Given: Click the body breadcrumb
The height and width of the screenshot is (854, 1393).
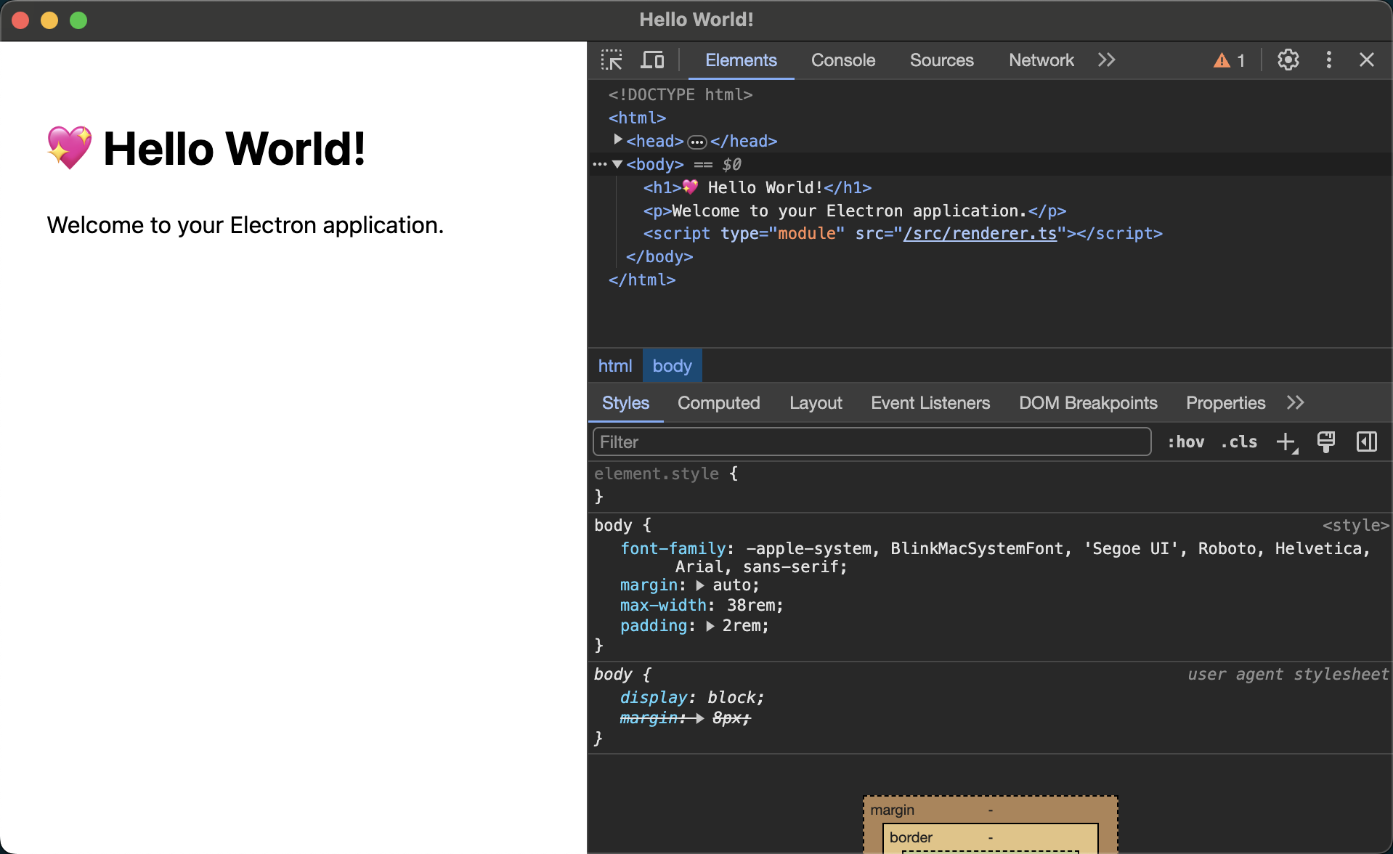Looking at the screenshot, I should 672,366.
